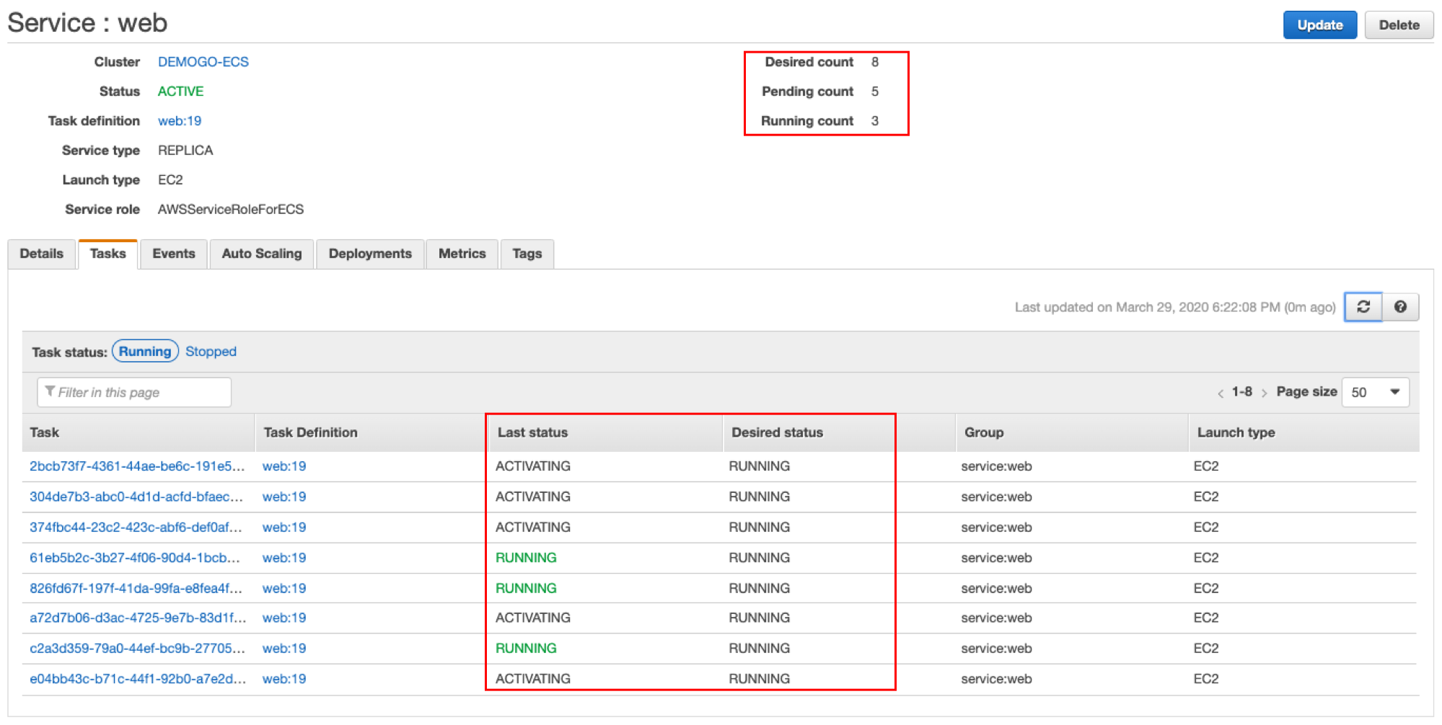Open task 826fd67f-197f-41da-99fa-e8fea4f…
Image resolution: width=1442 pixels, height=725 pixels.
[136, 588]
